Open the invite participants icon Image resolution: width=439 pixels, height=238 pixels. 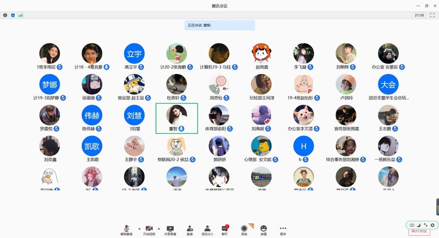(190, 229)
